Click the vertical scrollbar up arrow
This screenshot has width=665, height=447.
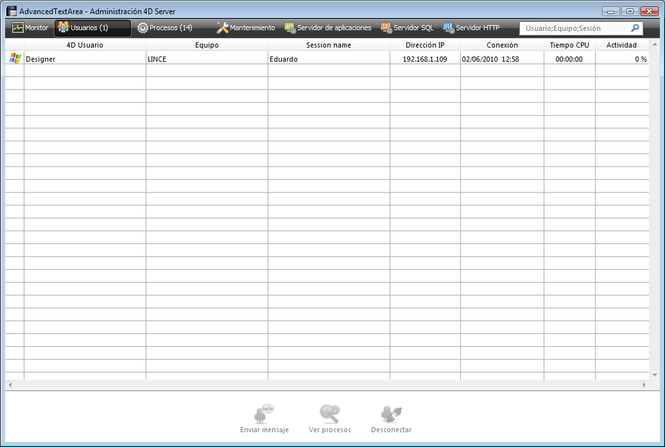coord(655,44)
